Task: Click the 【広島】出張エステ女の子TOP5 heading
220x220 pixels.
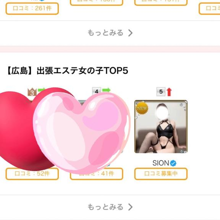Action: tap(67, 71)
